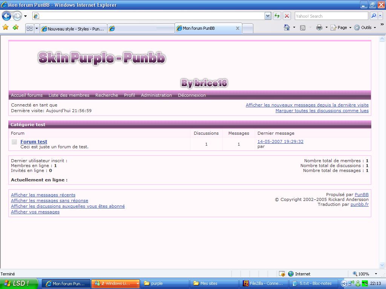Open the search provider options dropdown

[380, 16]
